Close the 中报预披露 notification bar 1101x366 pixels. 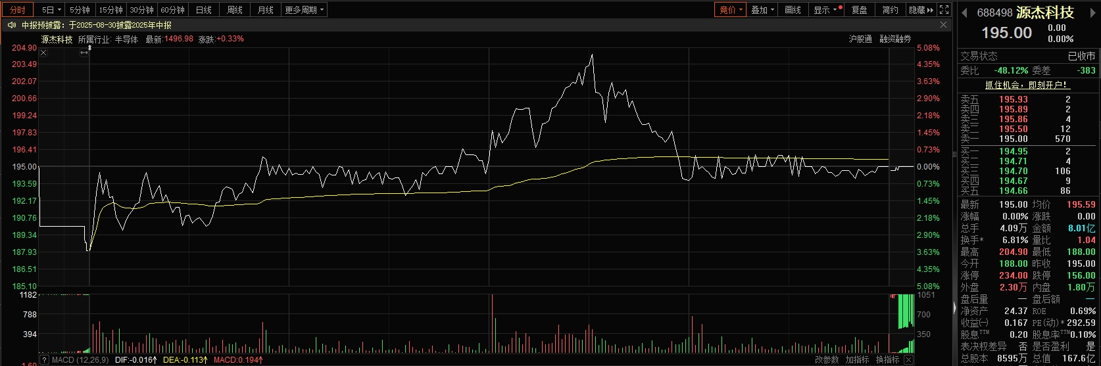click(x=943, y=25)
